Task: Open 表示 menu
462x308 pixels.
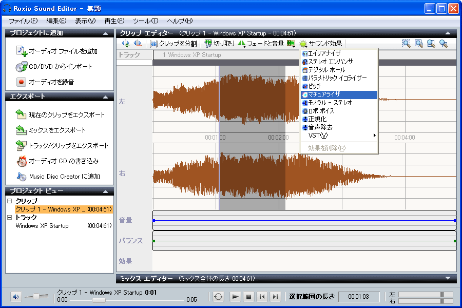Action: click(85, 21)
